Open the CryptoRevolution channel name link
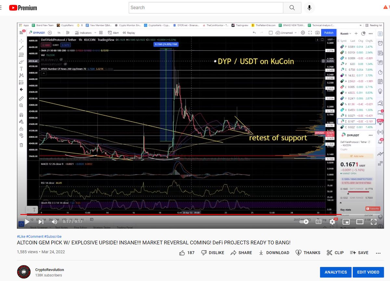Viewport: 390px width, 281px height. (x=49, y=270)
